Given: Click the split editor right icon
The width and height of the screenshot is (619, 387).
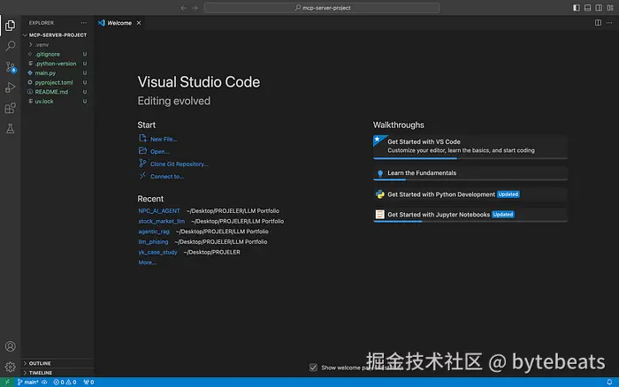Looking at the screenshot, I should pyautogui.click(x=600, y=23).
